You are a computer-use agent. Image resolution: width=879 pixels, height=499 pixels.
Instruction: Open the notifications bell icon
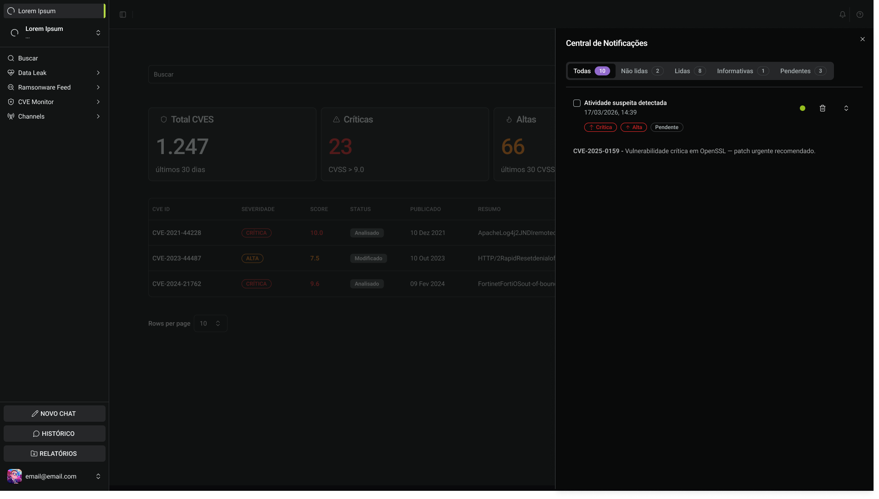click(x=843, y=15)
